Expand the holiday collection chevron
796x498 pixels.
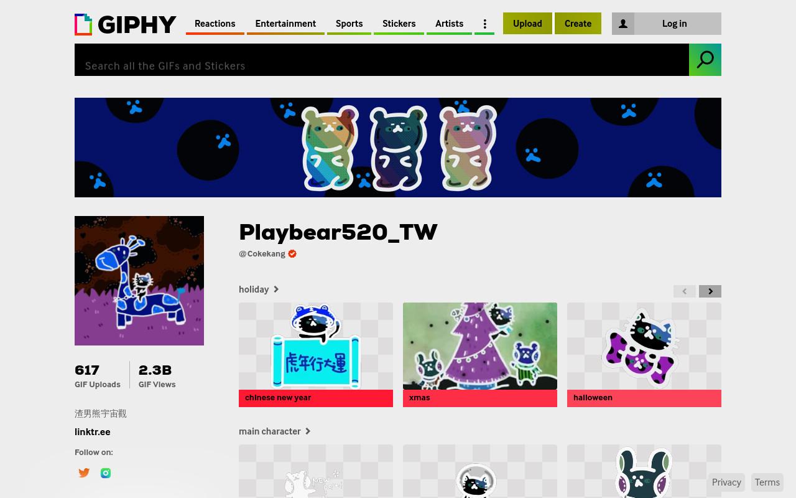(276, 289)
